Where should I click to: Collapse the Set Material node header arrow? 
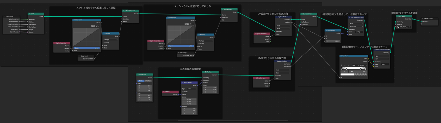coord(397,16)
